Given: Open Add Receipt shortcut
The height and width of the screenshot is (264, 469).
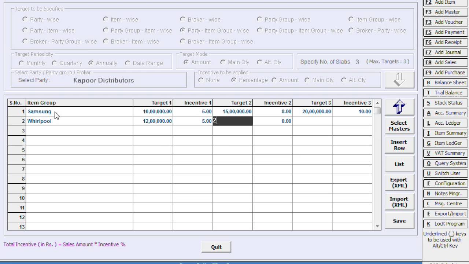Looking at the screenshot, I should click(x=445, y=42).
